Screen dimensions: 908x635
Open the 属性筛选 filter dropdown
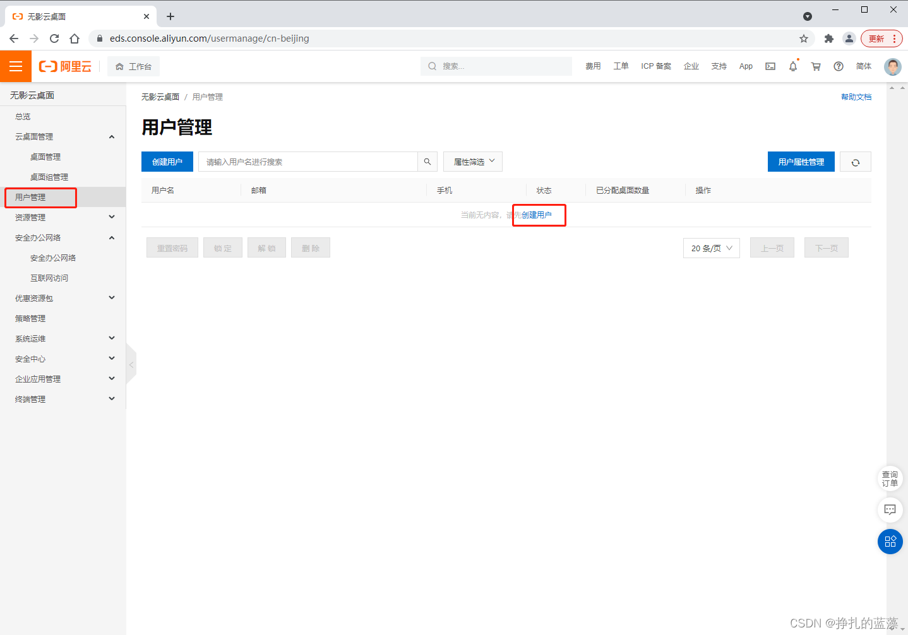point(472,162)
